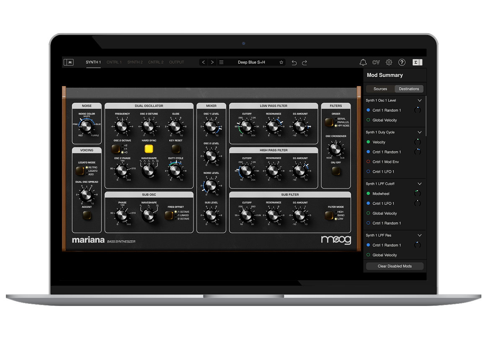The height and width of the screenshot is (339, 488).
Task: Click the Sub Osc Waveshape knob
Action: [148, 215]
